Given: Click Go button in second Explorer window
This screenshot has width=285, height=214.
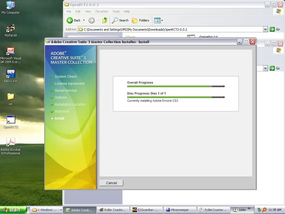Looking at the screenshot, I should [x=275, y=69].
